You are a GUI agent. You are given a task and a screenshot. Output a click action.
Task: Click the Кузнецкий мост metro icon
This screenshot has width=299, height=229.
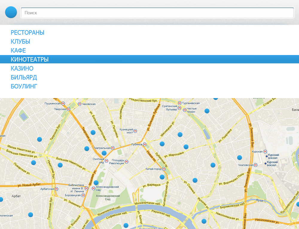[x=135, y=131]
